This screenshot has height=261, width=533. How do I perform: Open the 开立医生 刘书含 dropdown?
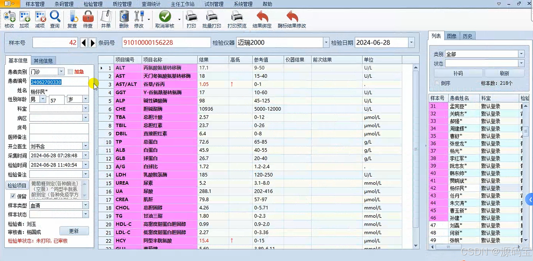(85, 146)
